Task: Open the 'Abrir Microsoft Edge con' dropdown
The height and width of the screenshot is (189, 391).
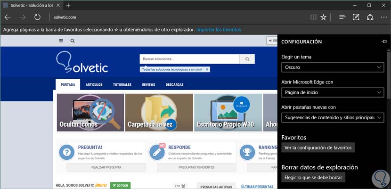Action: (333, 92)
